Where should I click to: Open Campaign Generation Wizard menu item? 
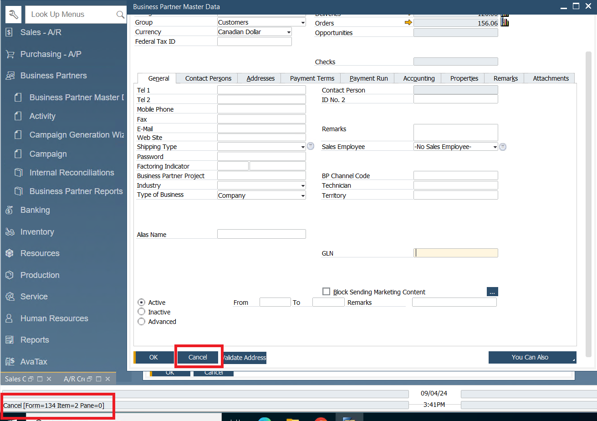coord(77,135)
